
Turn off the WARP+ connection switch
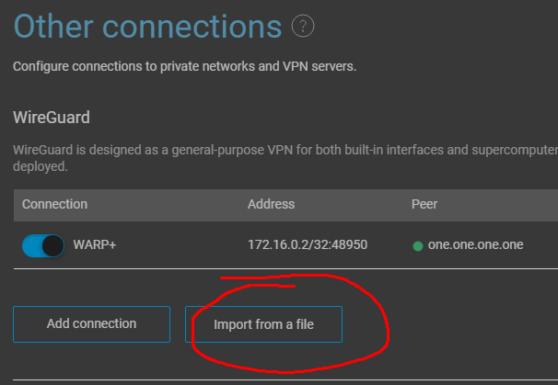pos(43,245)
